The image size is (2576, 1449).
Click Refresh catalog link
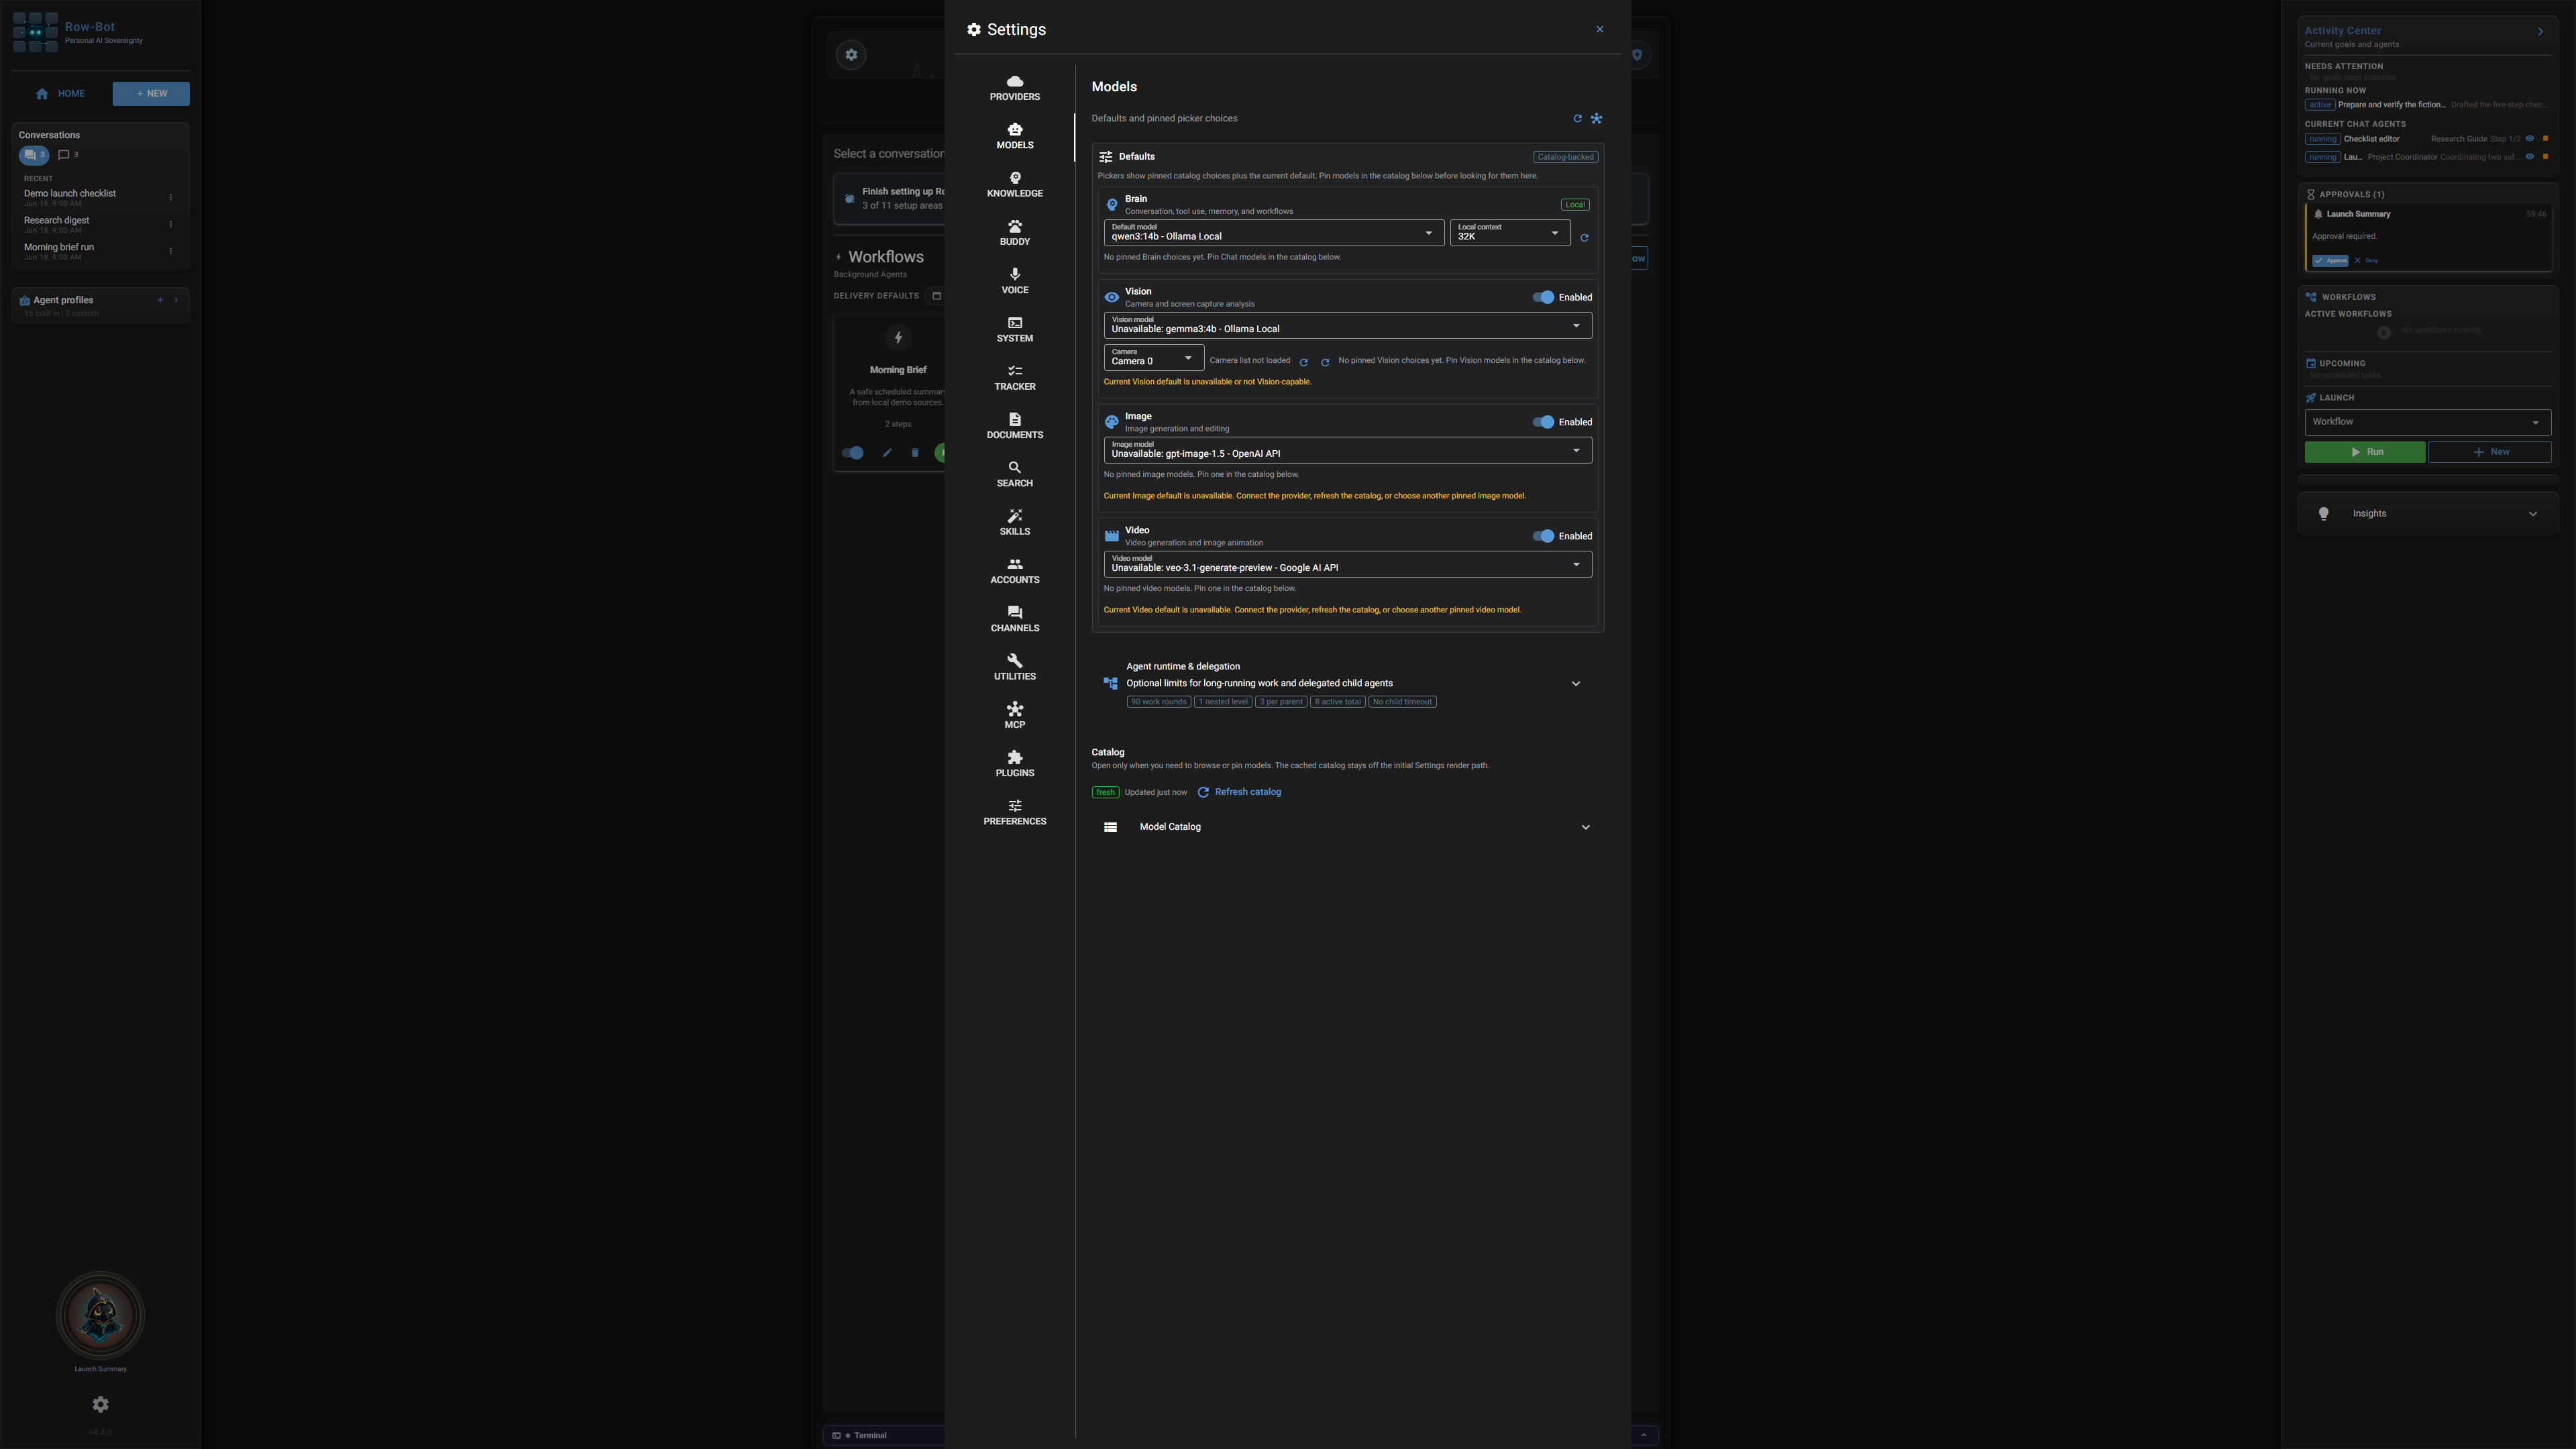tap(1239, 792)
